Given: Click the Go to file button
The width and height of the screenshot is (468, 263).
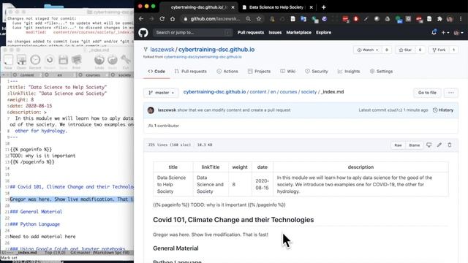Looking at the screenshot, I should click(x=427, y=93).
